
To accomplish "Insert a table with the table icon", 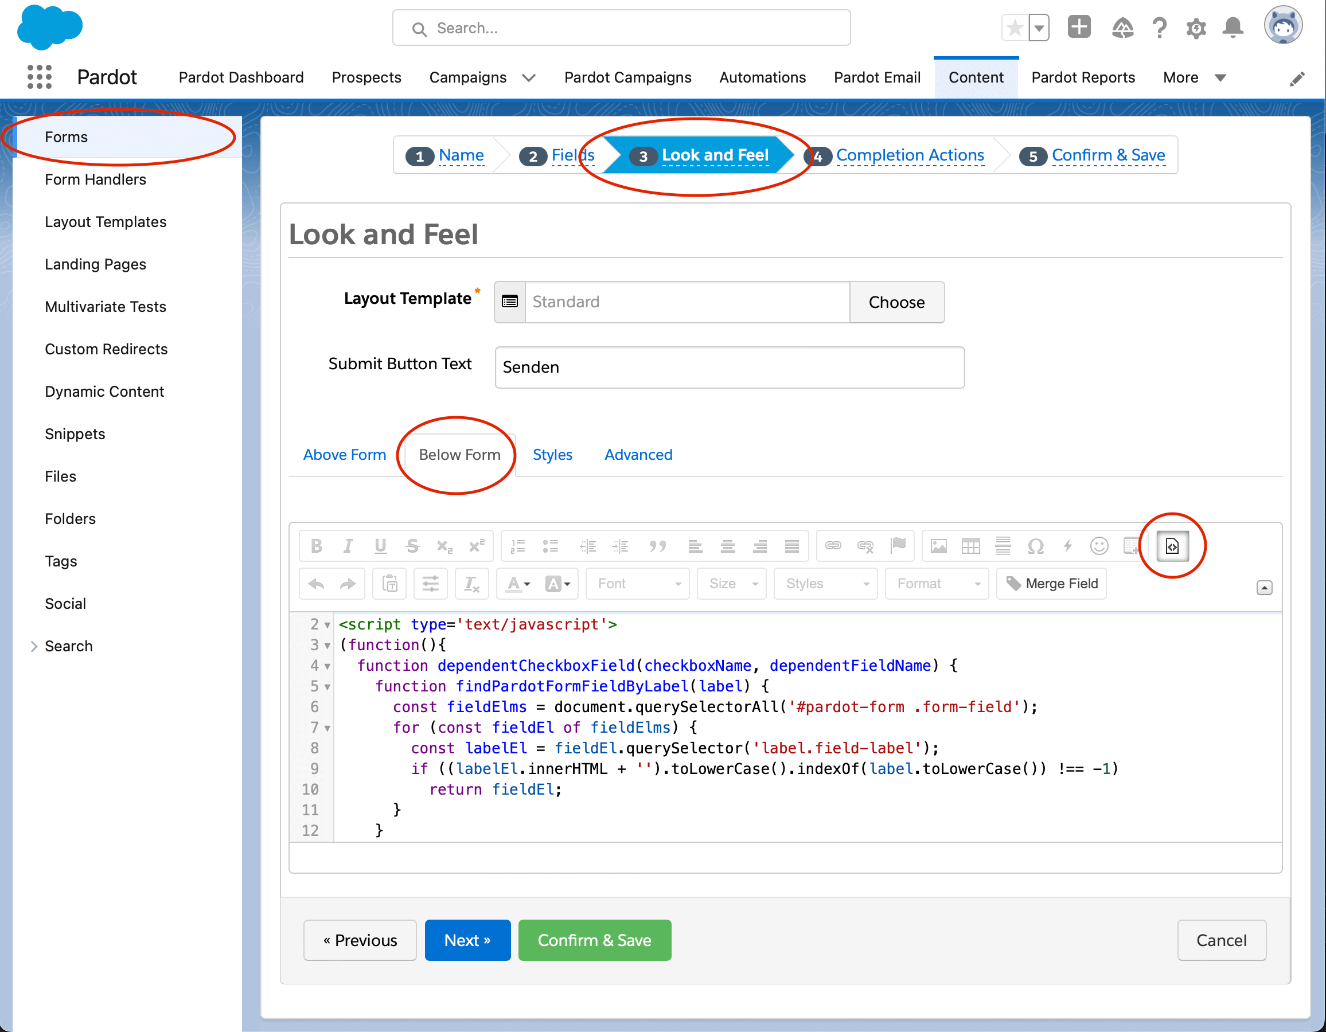I will point(971,546).
